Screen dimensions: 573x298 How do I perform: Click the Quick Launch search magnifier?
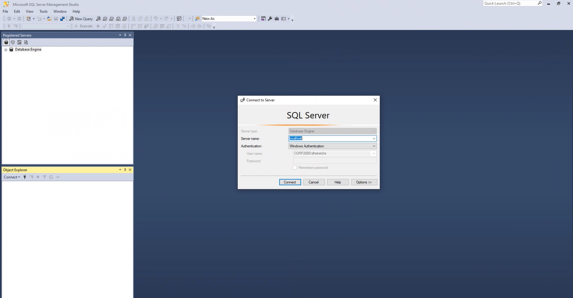tap(540, 3)
